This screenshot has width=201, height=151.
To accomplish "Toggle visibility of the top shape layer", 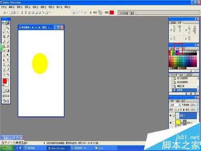I will coord(170,116).
